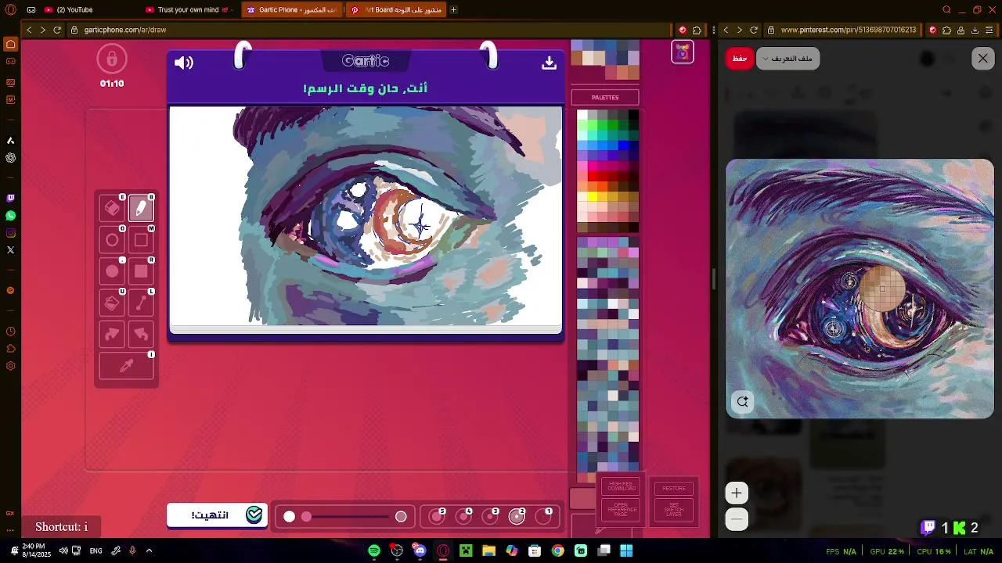Click the lock icon above the timer
The width and height of the screenshot is (1002, 563).
[x=112, y=59]
